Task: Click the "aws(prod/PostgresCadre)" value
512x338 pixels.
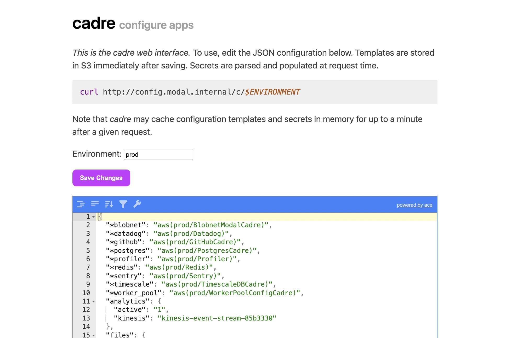Action: pyautogui.click(x=207, y=250)
